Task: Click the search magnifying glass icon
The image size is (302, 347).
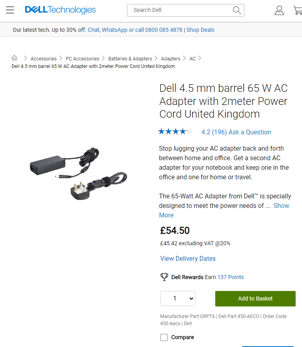Action: pyautogui.click(x=237, y=10)
